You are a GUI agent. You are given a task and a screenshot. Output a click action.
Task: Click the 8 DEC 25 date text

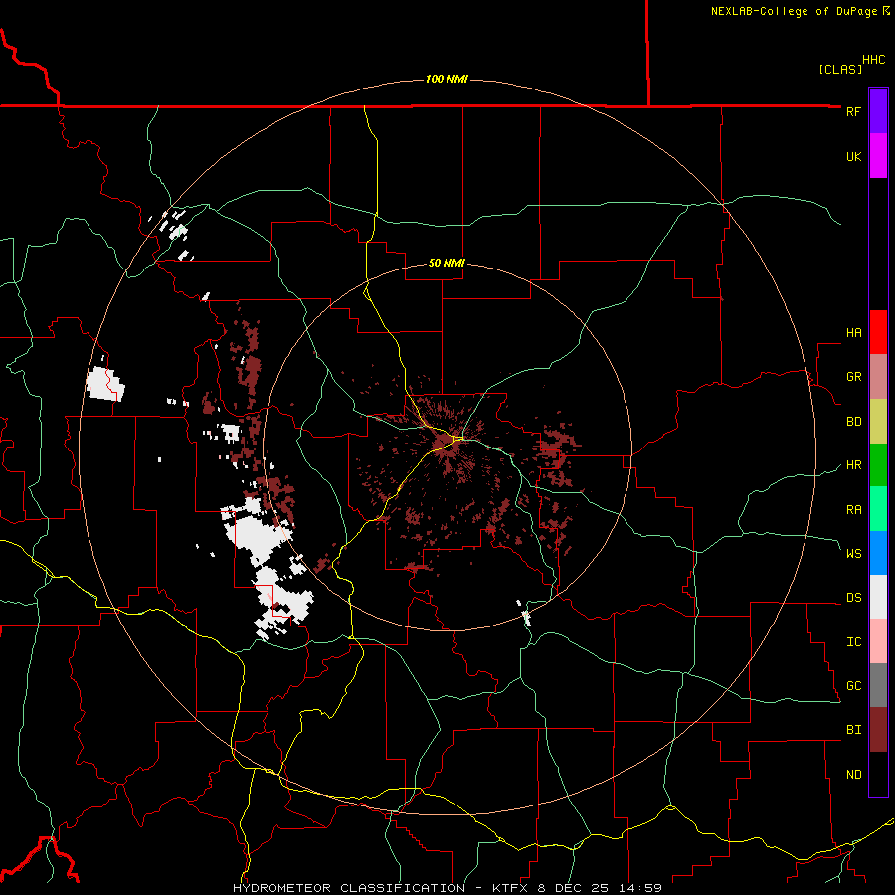(575, 888)
